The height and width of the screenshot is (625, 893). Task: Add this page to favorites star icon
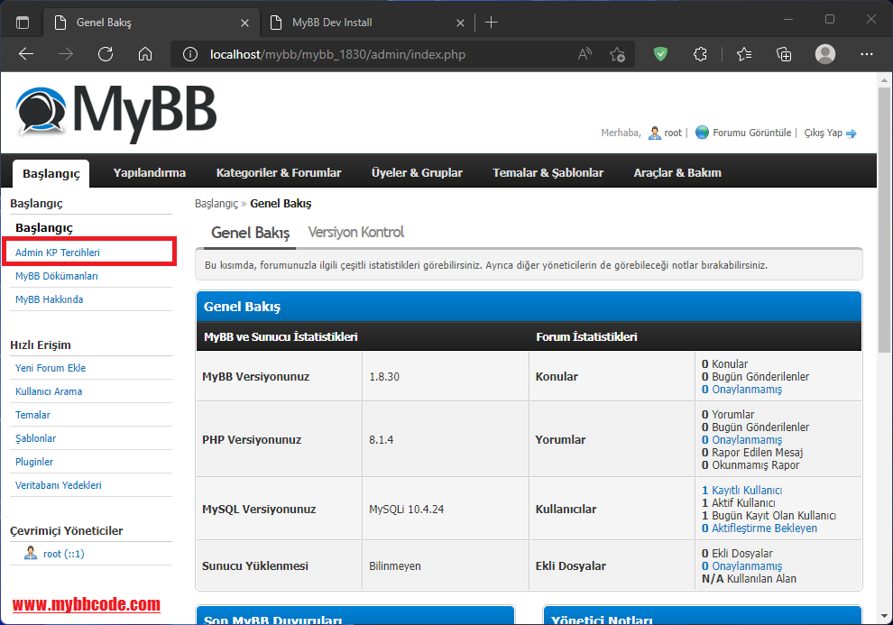click(617, 54)
